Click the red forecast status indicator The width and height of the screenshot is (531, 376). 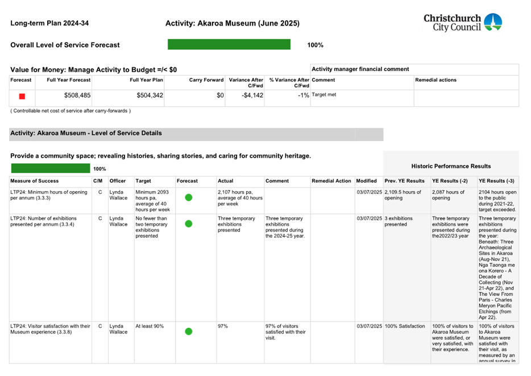(x=21, y=96)
